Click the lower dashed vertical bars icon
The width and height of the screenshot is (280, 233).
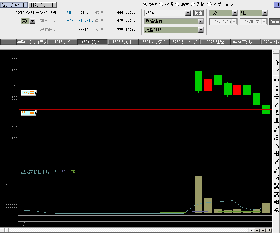pos(277,202)
